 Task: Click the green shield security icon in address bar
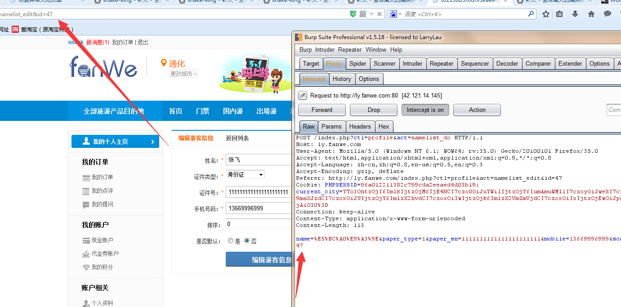click(353, 14)
